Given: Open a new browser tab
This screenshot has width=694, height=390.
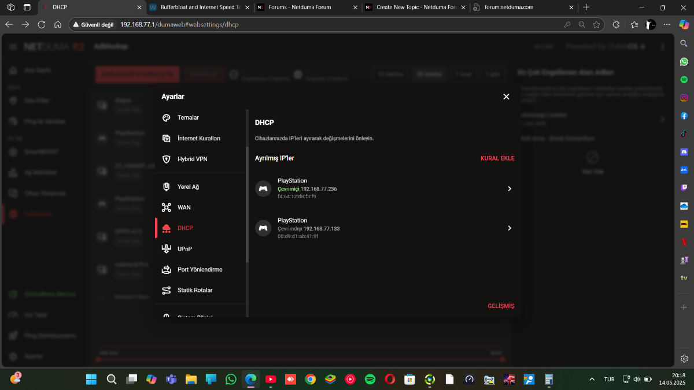Looking at the screenshot, I should (x=586, y=8).
